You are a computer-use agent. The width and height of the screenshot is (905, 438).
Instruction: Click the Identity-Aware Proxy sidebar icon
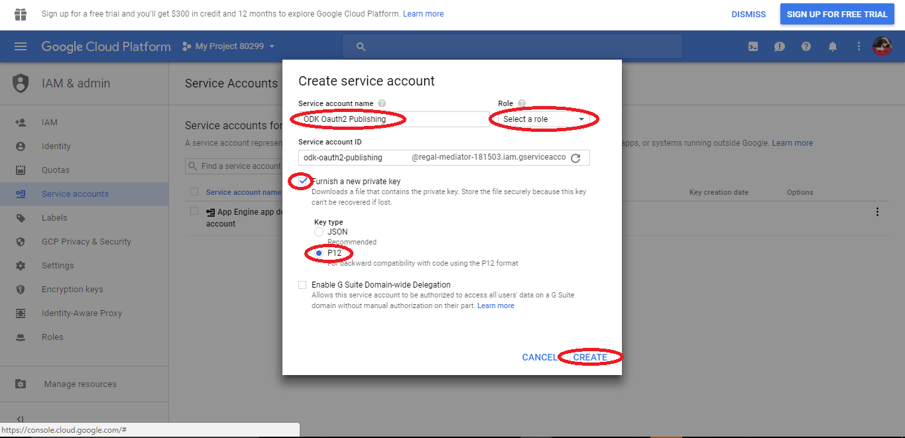[x=21, y=313]
